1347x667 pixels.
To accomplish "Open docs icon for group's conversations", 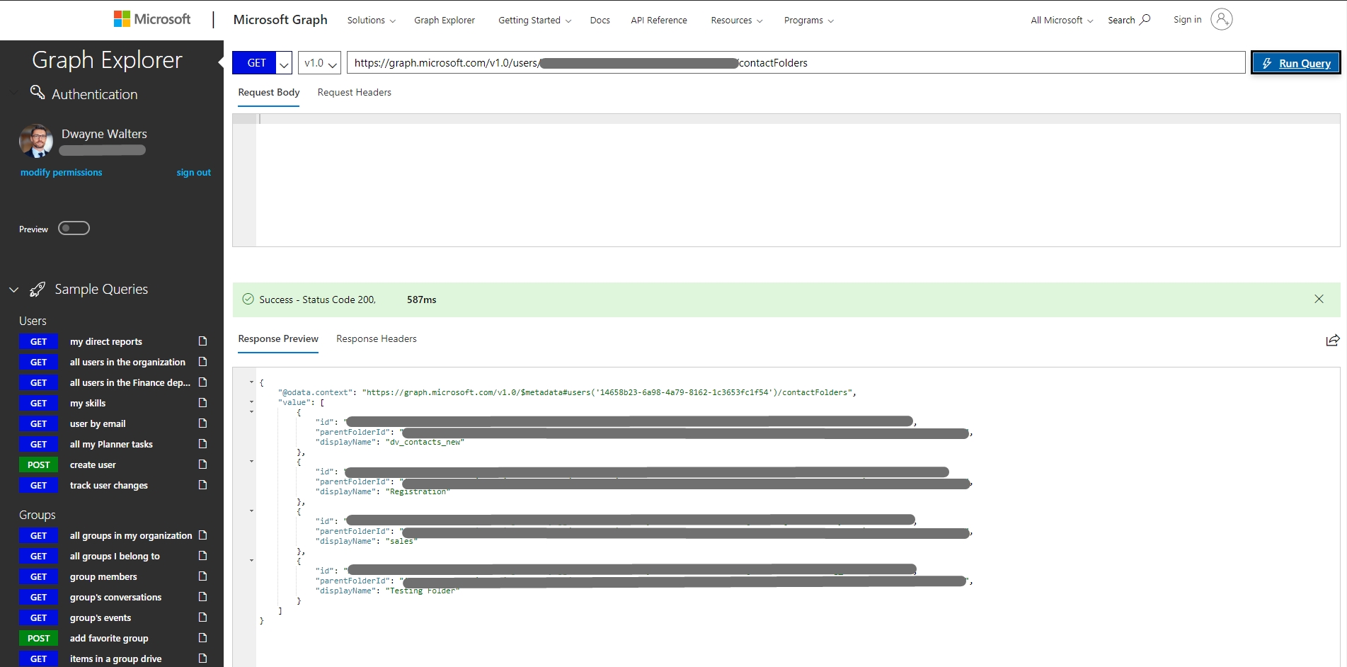I will 202,597.
